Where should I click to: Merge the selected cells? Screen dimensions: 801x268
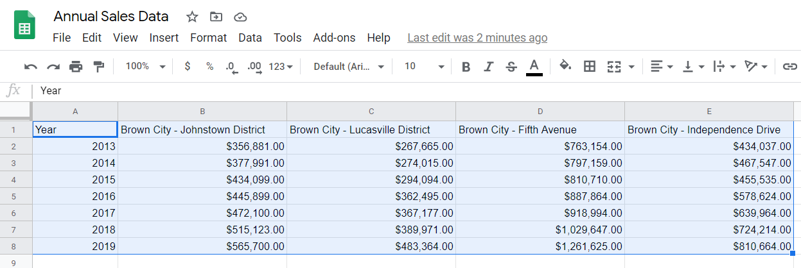tap(614, 67)
